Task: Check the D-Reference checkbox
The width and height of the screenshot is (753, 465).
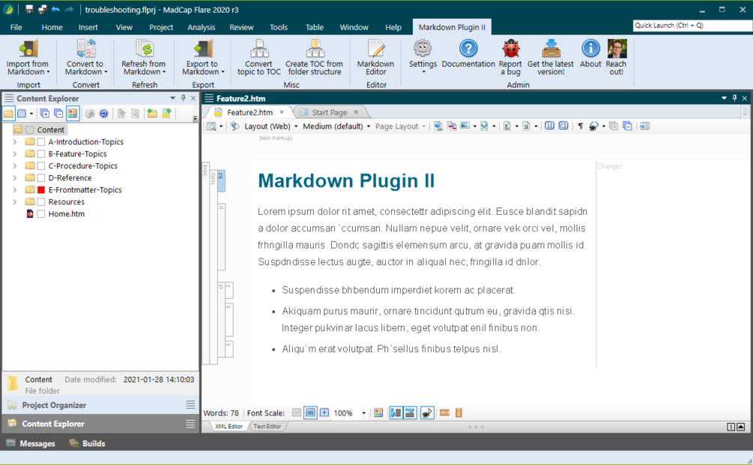Action: coord(41,178)
